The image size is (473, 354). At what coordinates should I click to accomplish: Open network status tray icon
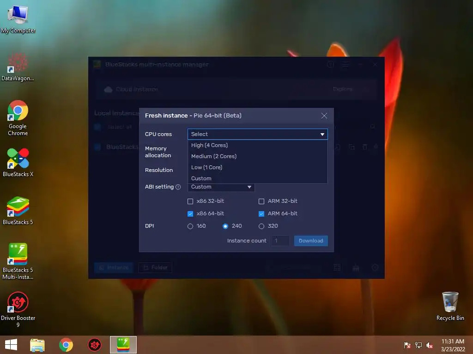tap(418, 345)
